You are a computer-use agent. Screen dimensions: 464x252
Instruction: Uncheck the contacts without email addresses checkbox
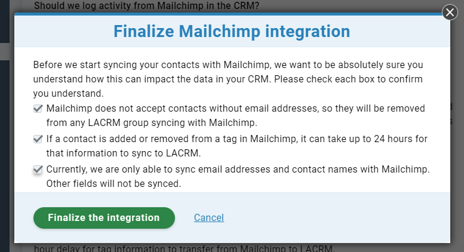pos(38,109)
